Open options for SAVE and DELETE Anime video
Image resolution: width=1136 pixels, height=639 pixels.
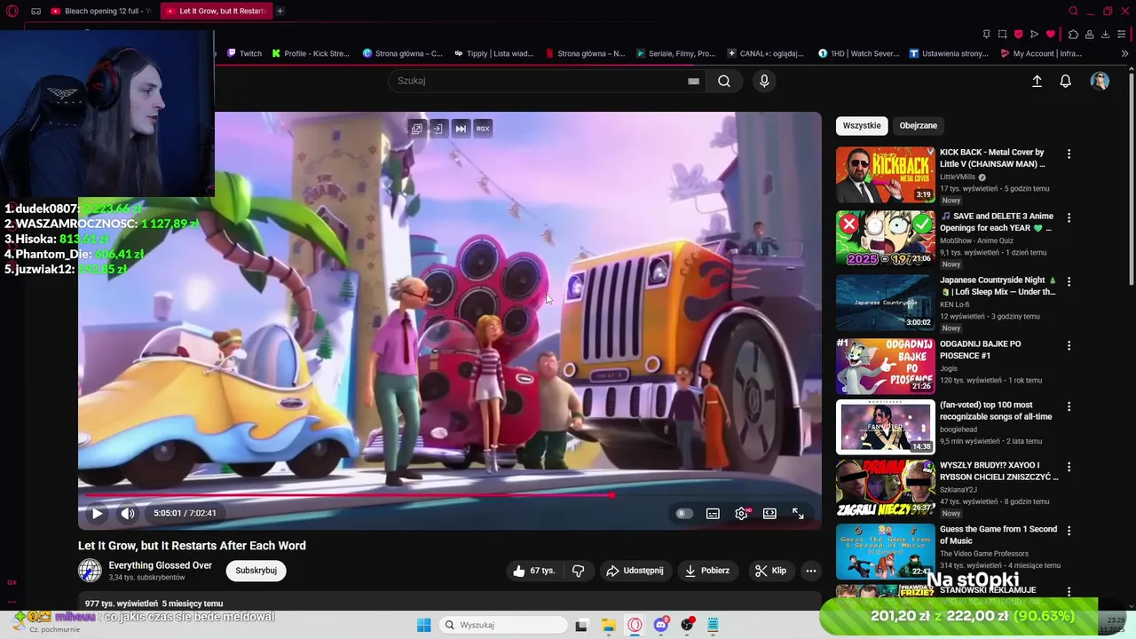pos(1069,217)
